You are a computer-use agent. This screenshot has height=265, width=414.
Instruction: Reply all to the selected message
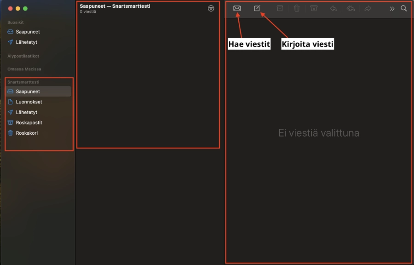[351, 8]
